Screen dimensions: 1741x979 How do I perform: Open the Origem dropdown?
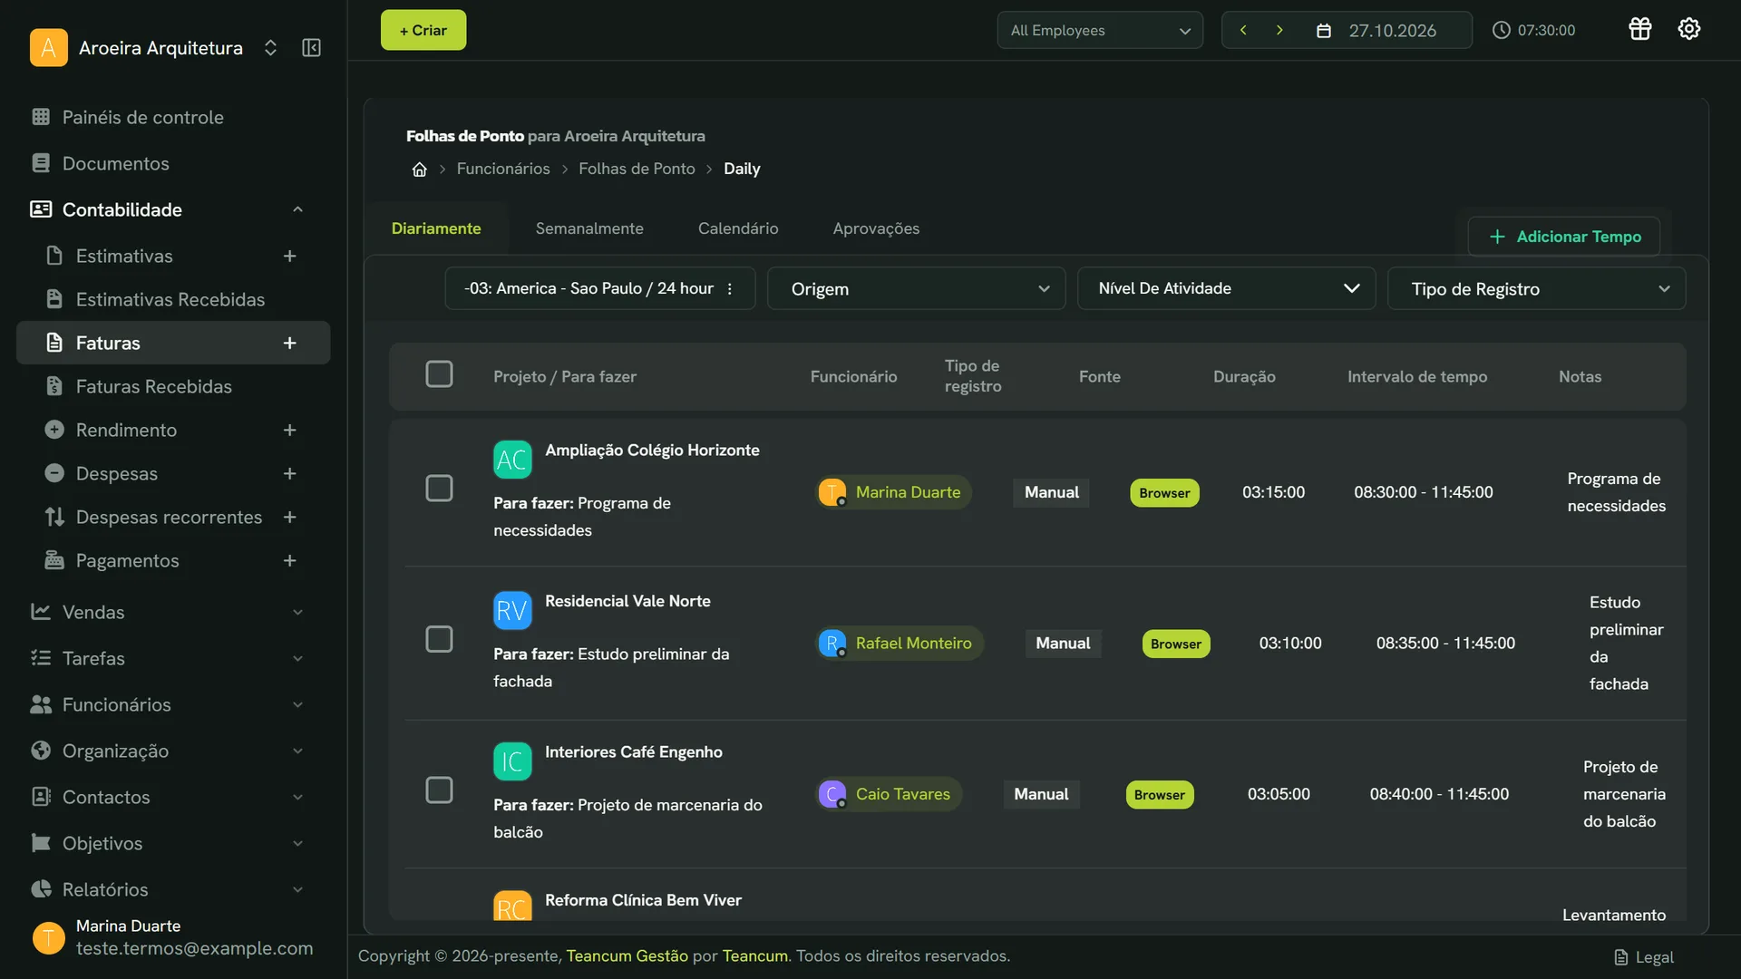click(x=916, y=289)
